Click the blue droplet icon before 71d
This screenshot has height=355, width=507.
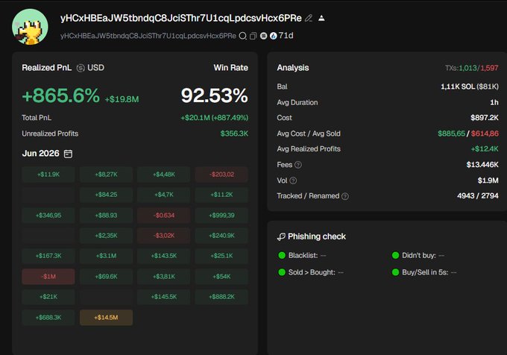(273, 36)
